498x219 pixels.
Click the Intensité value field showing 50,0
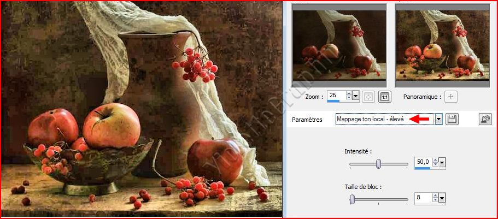coord(423,163)
